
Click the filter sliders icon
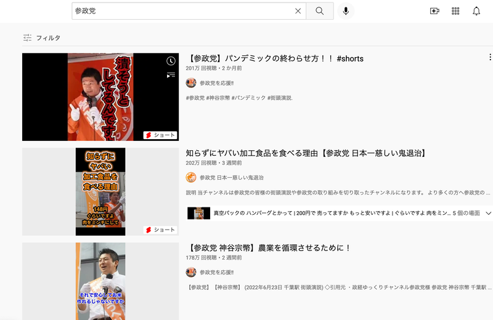[27, 38]
